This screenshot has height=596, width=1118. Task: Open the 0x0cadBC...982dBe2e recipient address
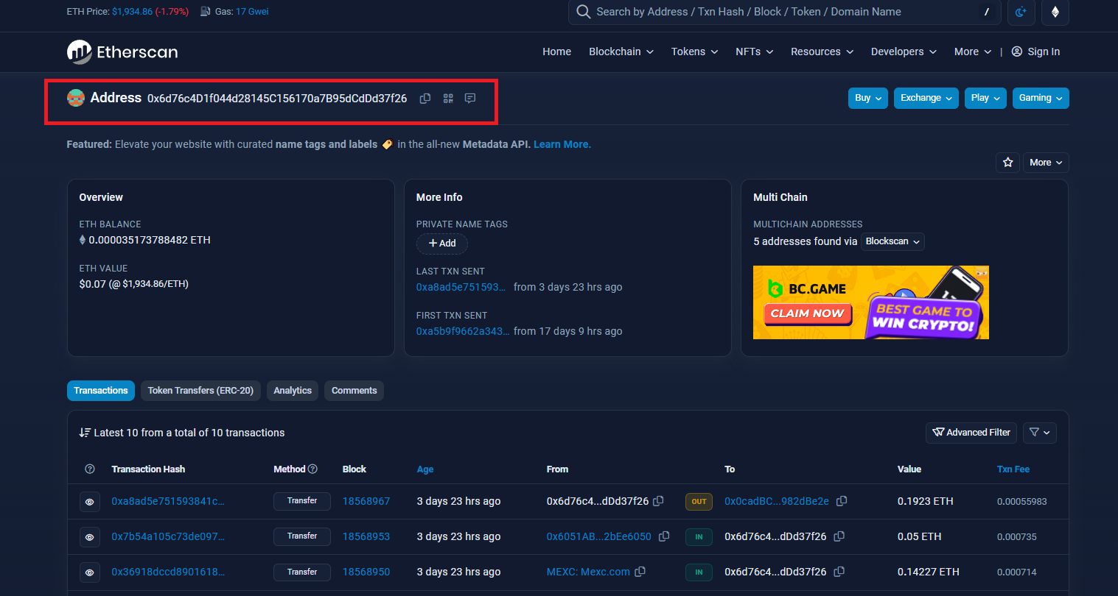tap(777, 501)
